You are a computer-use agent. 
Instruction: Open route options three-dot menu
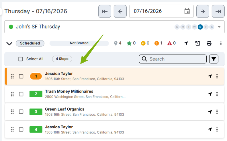[221, 43]
